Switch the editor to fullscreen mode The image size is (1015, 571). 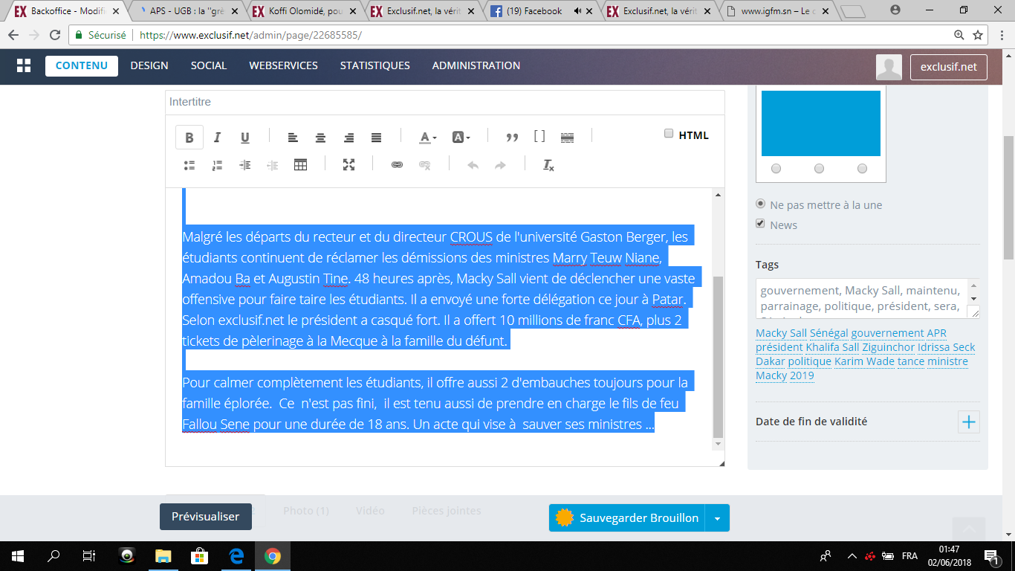(348, 165)
